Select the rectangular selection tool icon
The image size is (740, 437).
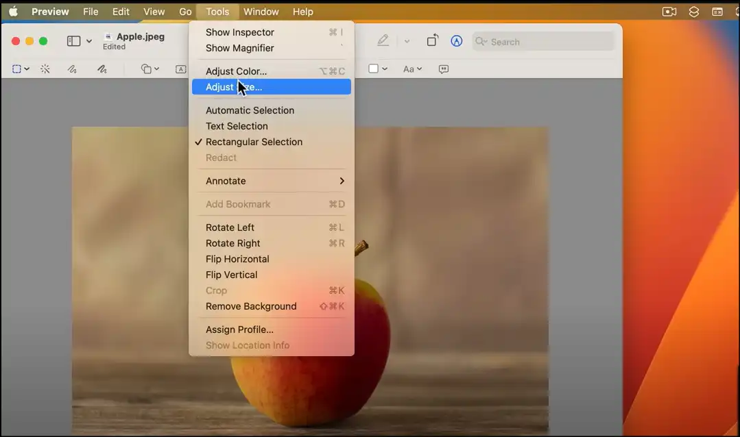(16, 68)
